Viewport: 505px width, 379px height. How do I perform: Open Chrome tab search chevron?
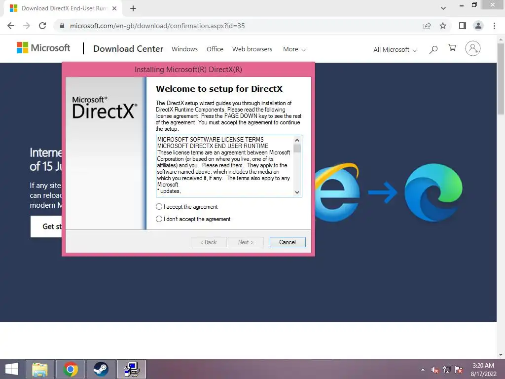point(443,8)
